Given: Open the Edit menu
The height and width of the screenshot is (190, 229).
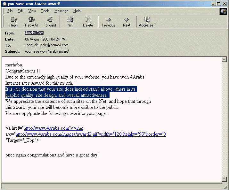Looking at the screenshot, I should point(20,11).
